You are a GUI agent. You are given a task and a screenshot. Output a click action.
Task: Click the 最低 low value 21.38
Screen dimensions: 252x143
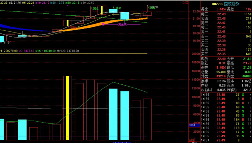point(247,68)
